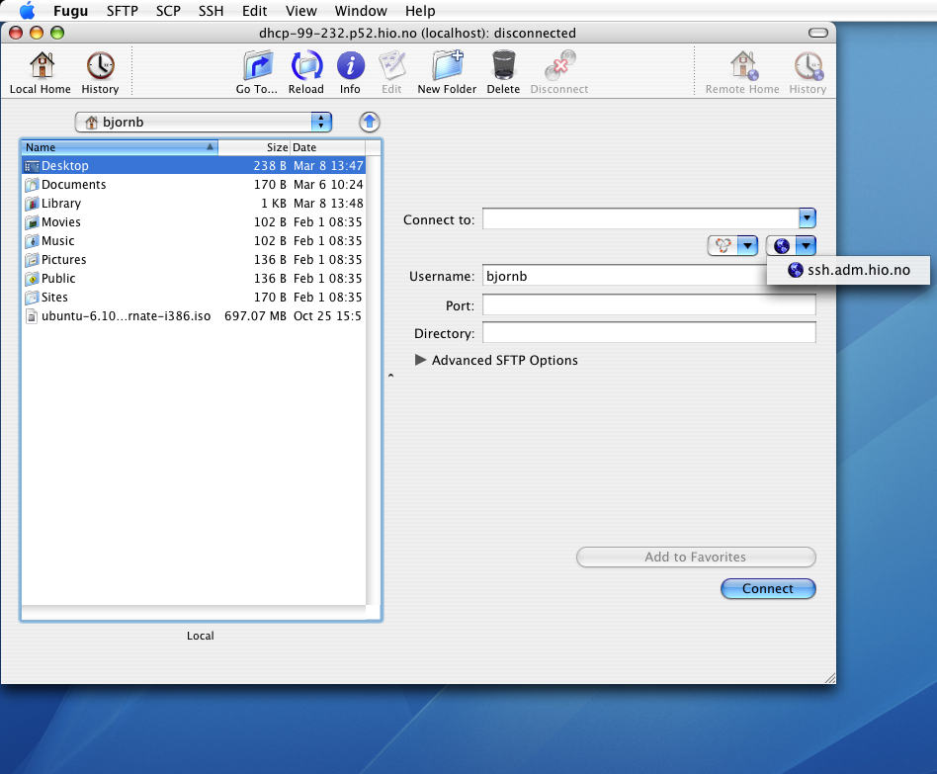
Task: Toggle toolbar visibility pill button
Action: pyautogui.click(x=817, y=33)
